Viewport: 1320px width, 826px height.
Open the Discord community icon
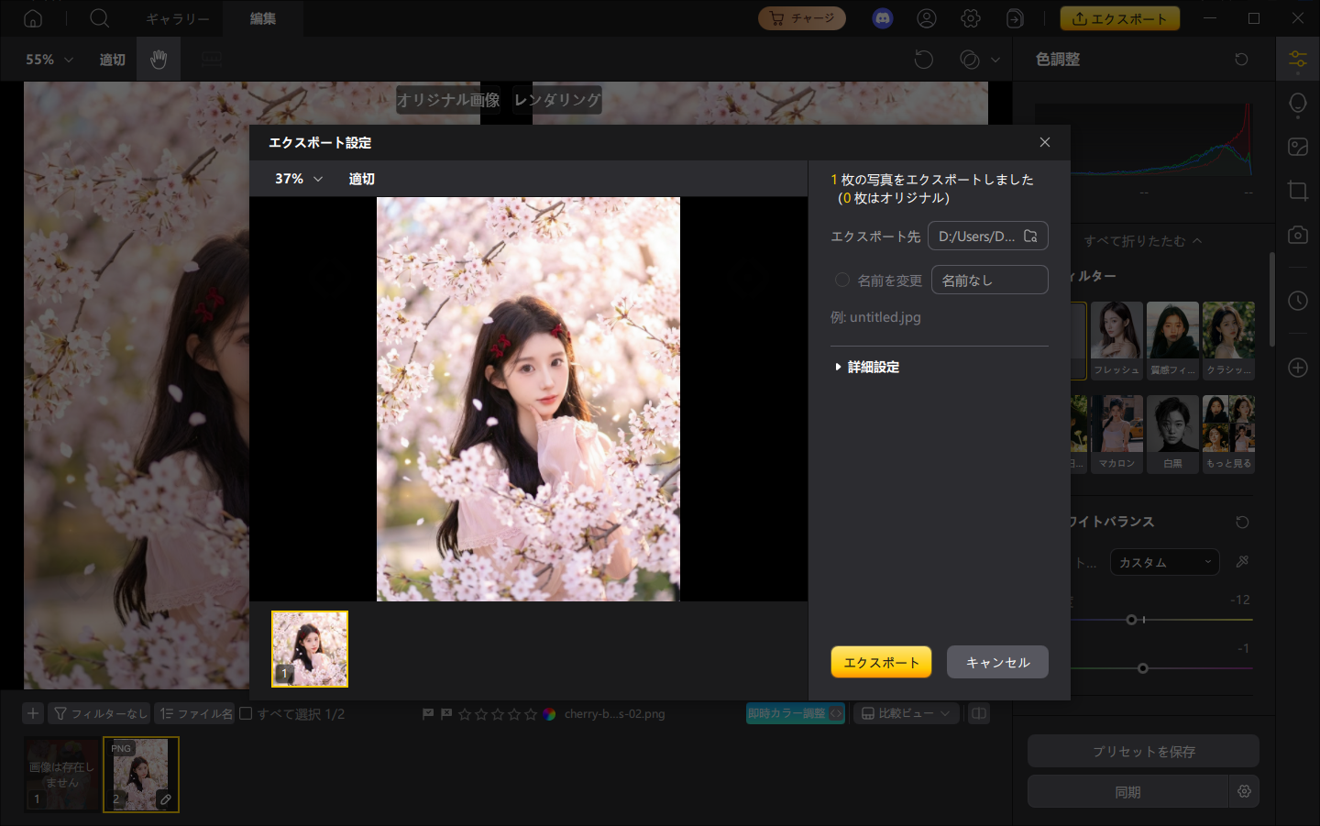point(882,17)
